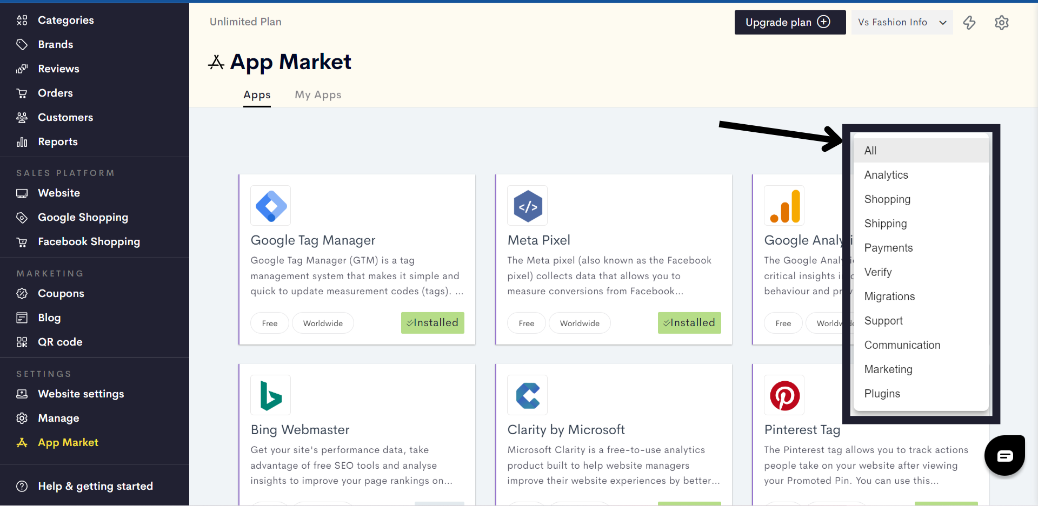Choose Shipping from the filter list
This screenshot has height=506, width=1038.
tap(921, 224)
